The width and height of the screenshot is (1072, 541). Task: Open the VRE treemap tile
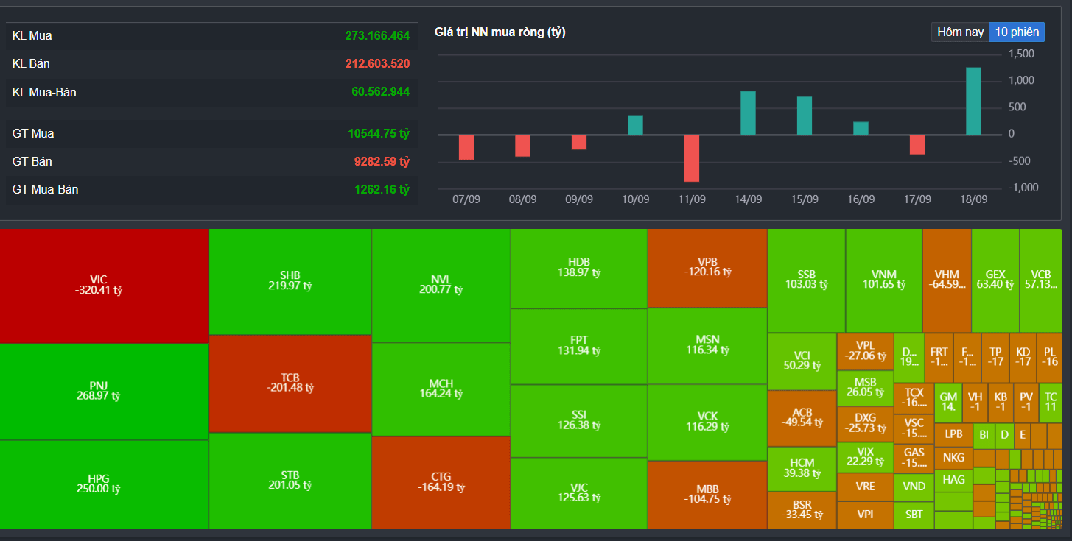(x=865, y=487)
